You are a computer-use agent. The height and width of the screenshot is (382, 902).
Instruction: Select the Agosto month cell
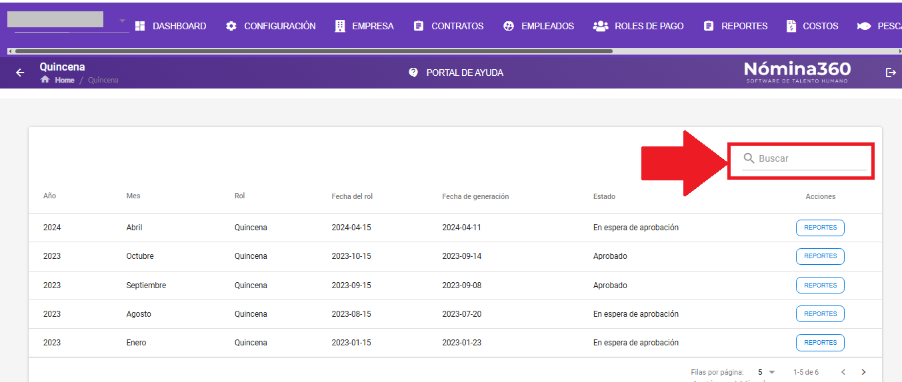(x=139, y=314)
